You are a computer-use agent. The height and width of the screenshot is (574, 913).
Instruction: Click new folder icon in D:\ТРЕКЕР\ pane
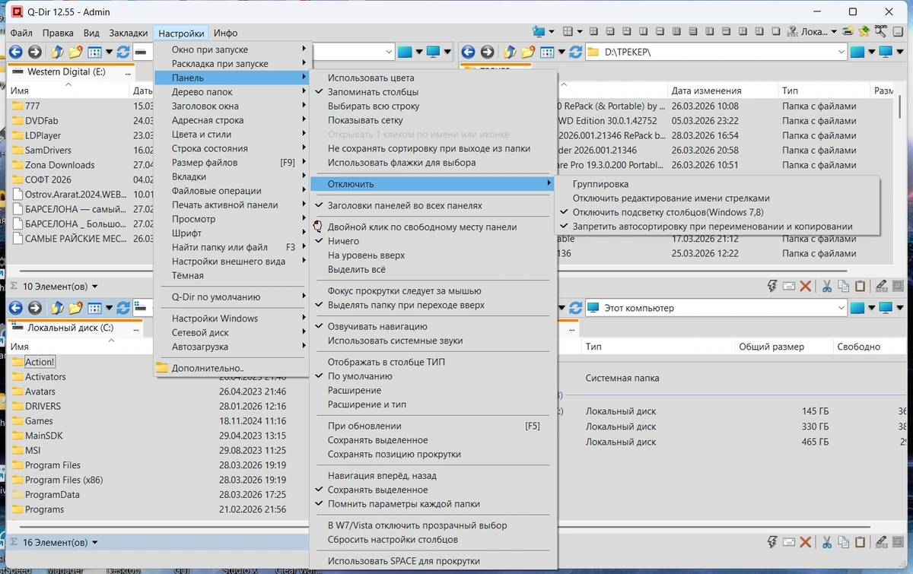click(528, 52)
